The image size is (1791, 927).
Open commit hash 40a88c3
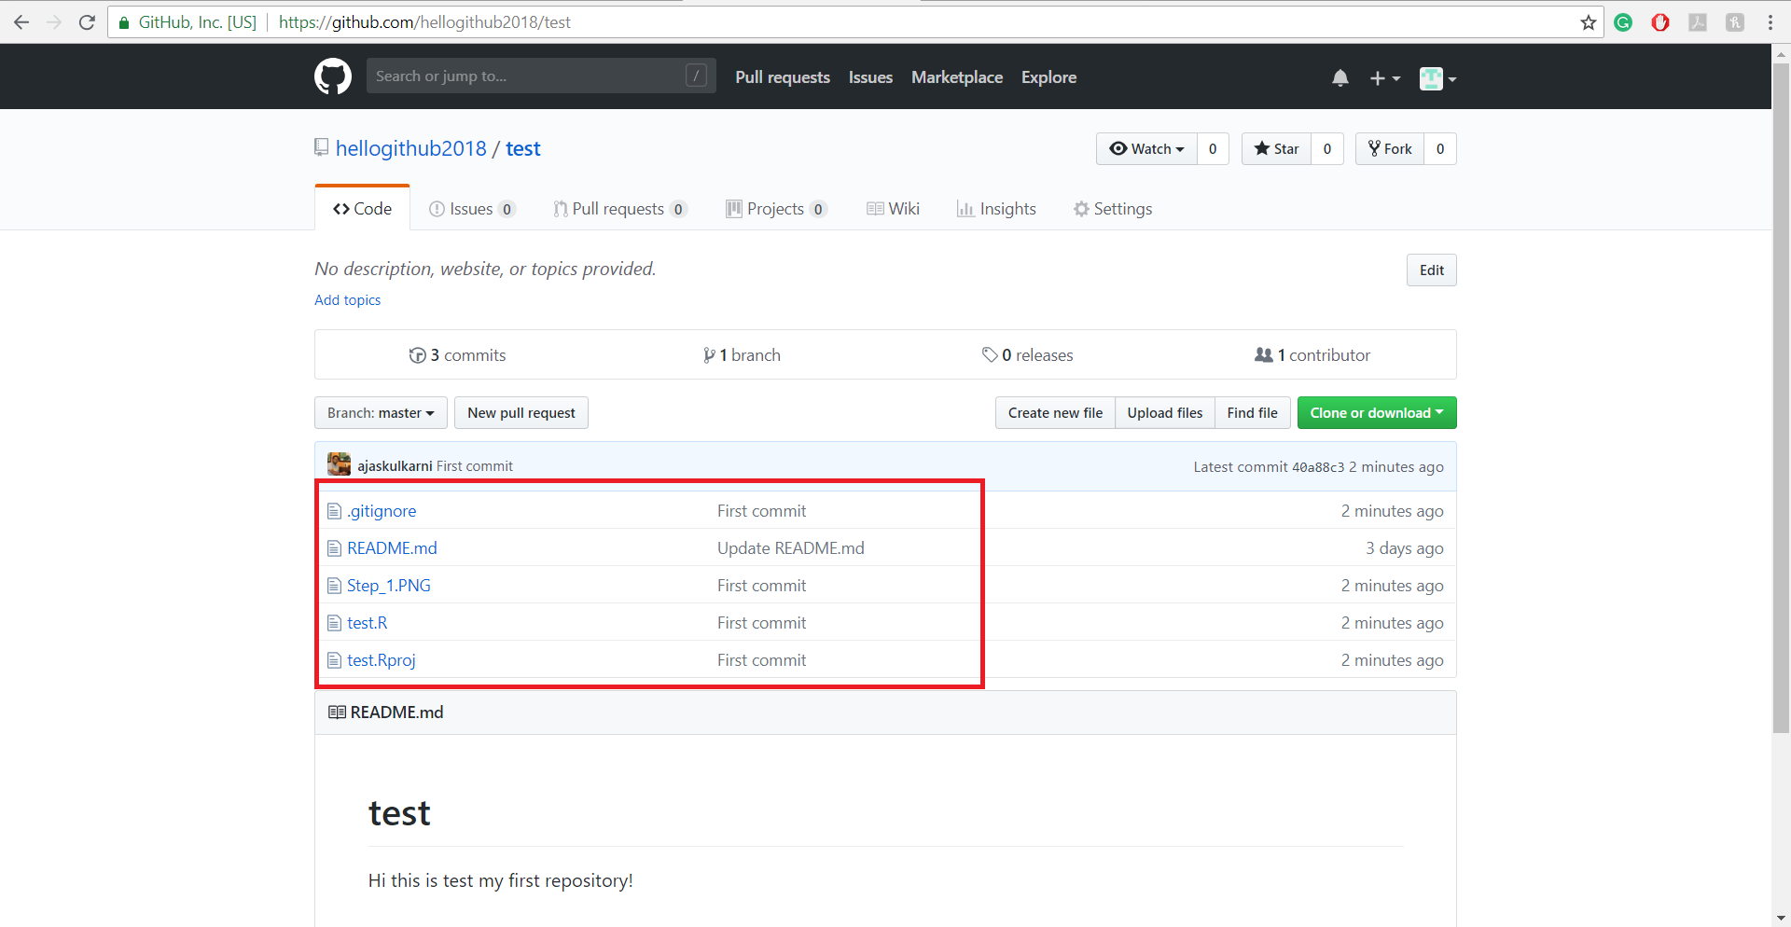(x=1318, y=467)
